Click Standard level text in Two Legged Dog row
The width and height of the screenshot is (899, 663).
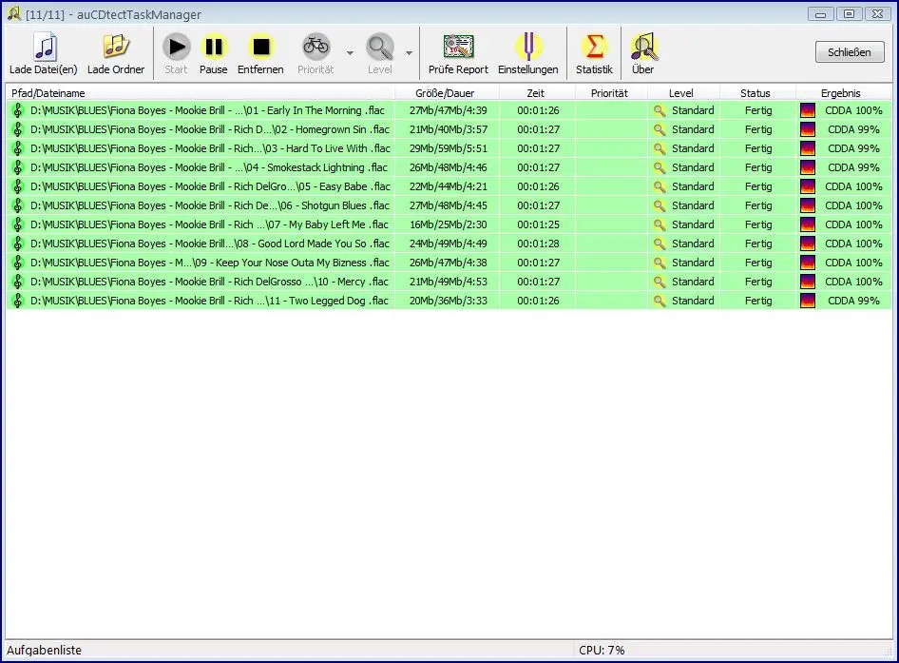coord(693,301)
